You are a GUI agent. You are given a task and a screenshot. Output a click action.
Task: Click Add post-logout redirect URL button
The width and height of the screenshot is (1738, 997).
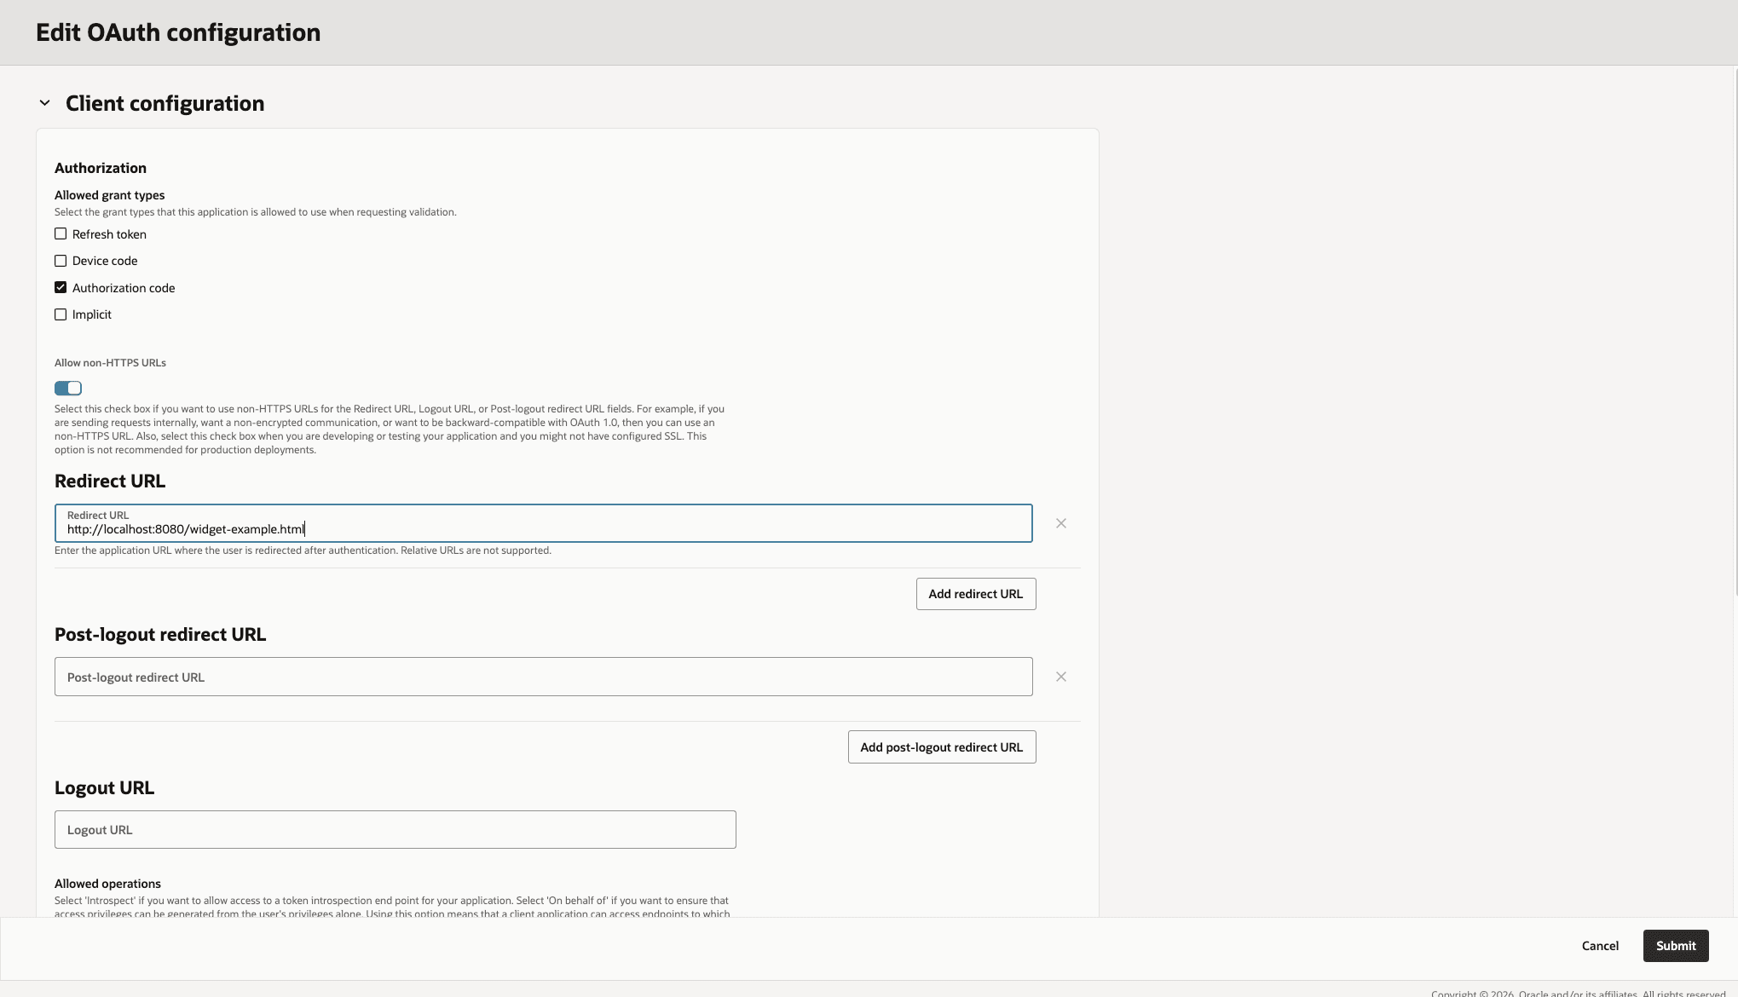coord(942,747)
